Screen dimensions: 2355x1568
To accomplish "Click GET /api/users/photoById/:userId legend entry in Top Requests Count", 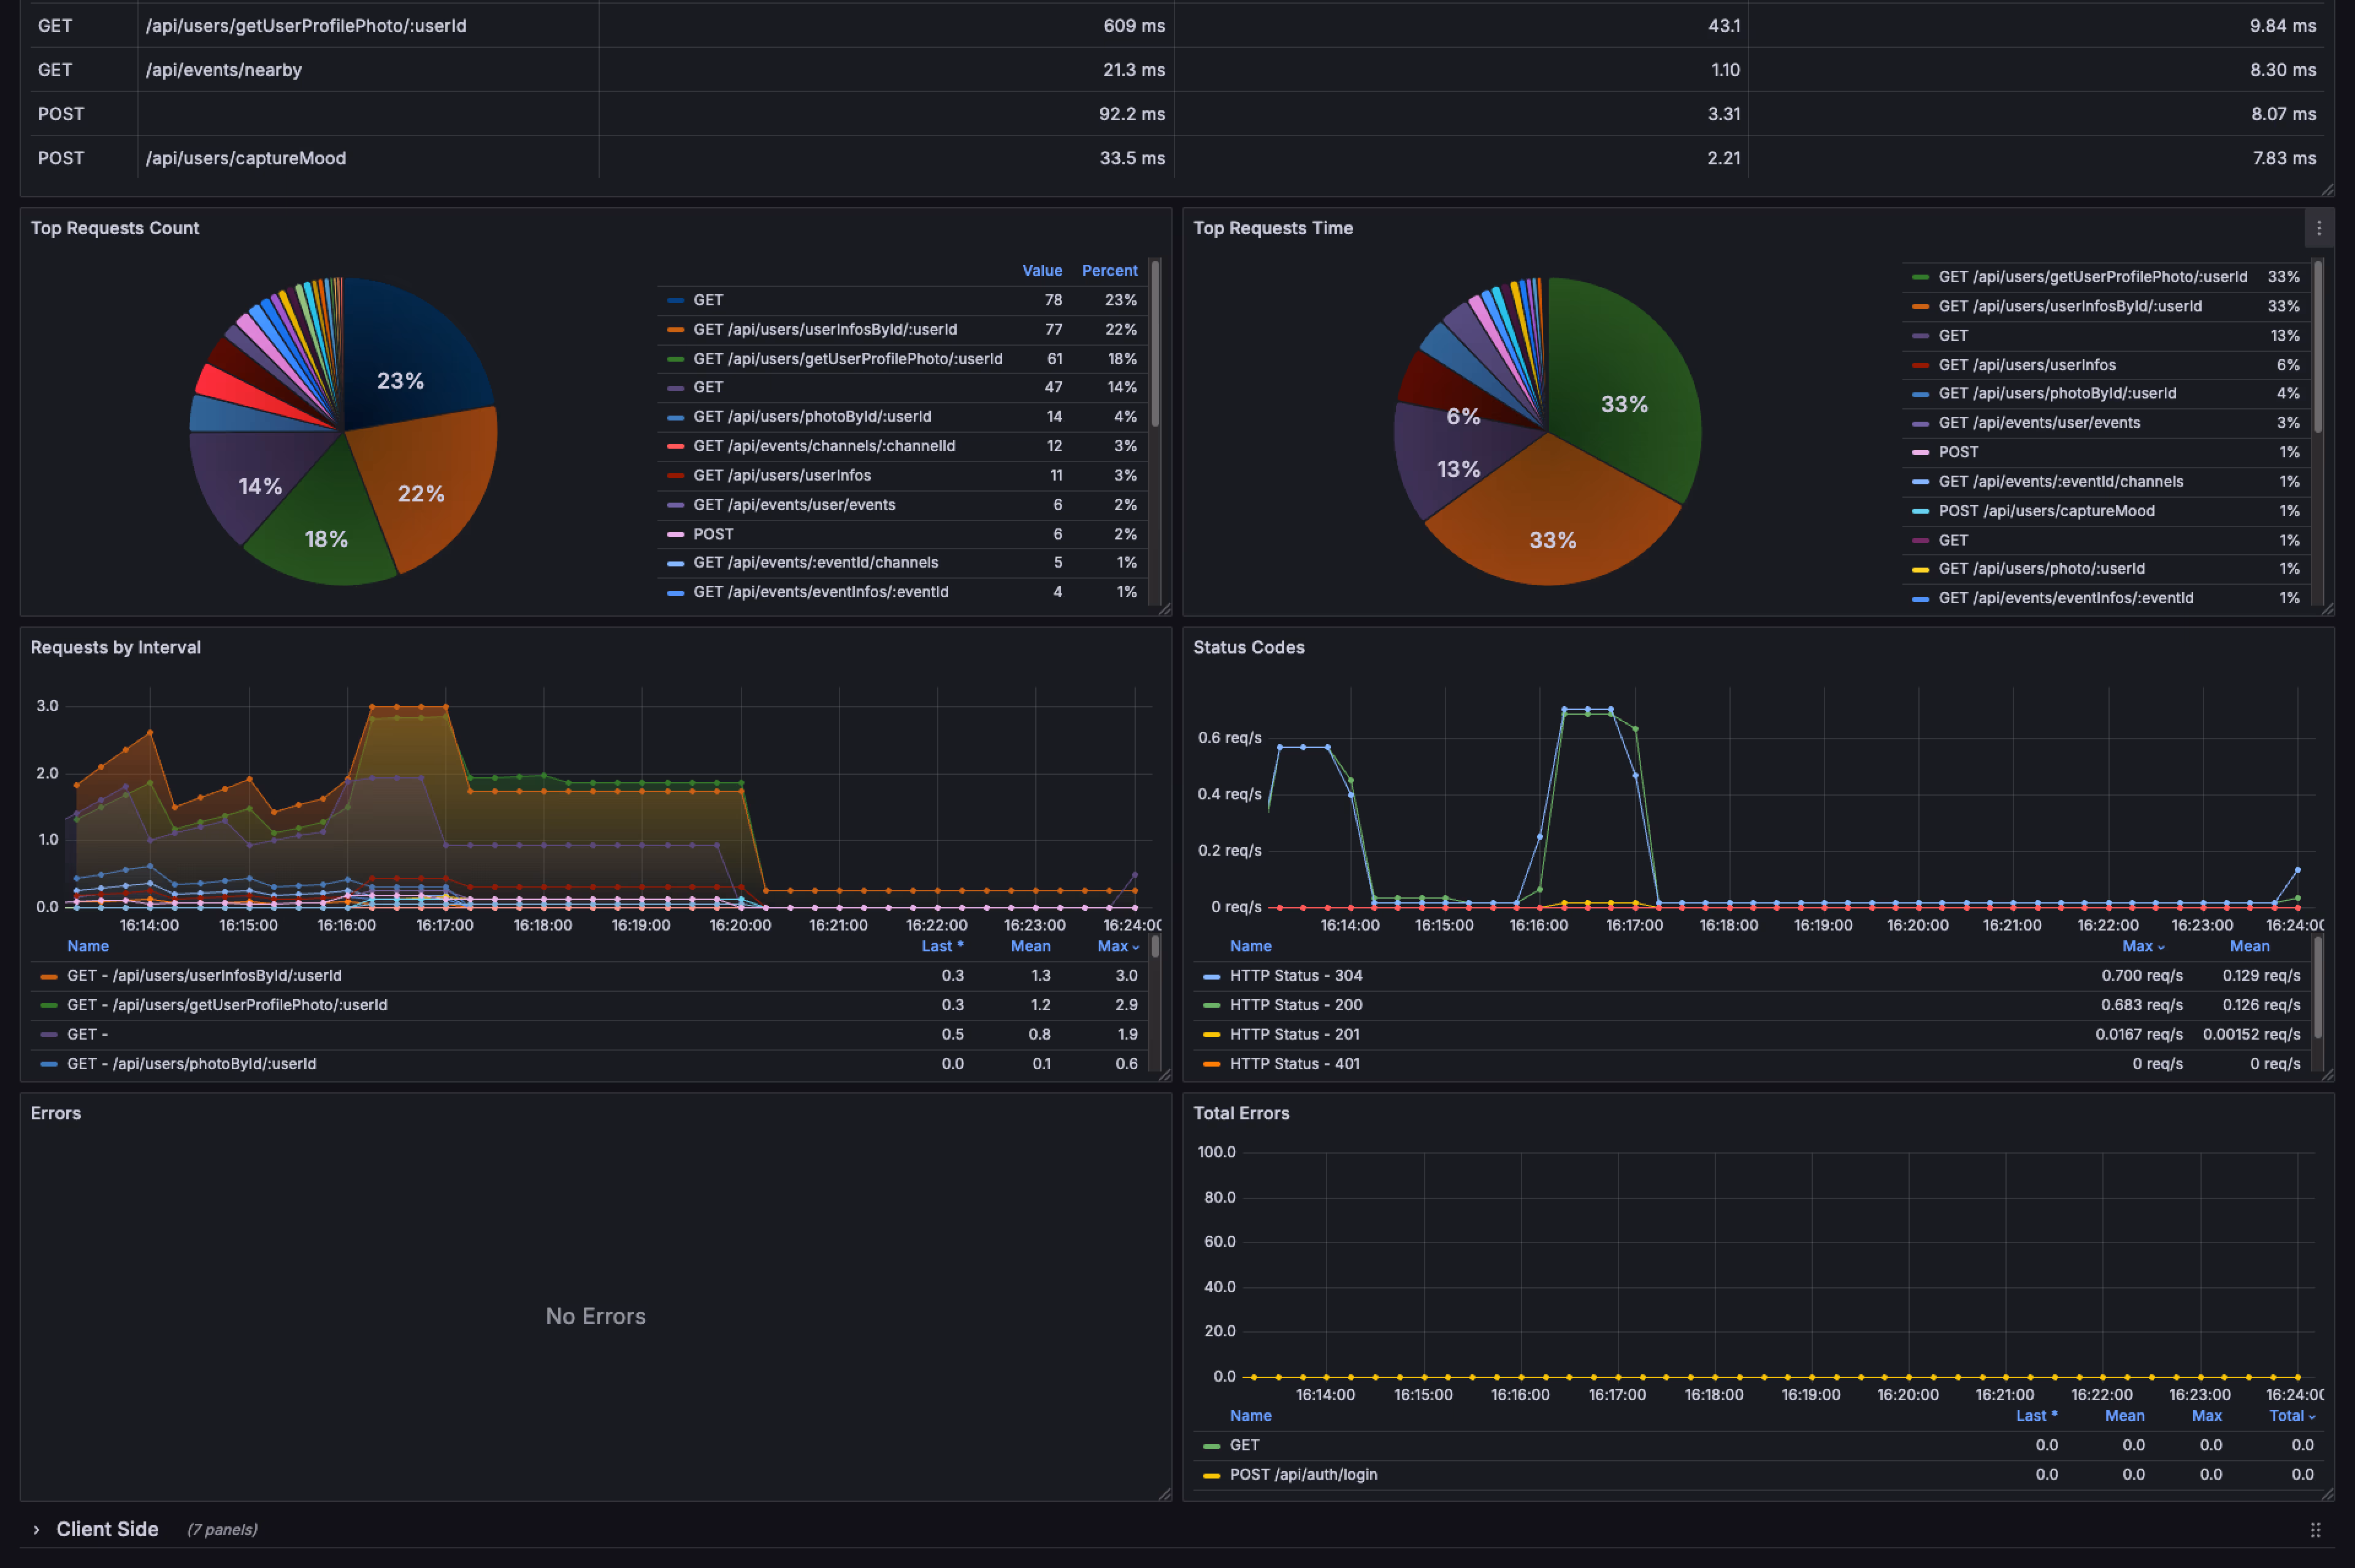I will [811, 417].
